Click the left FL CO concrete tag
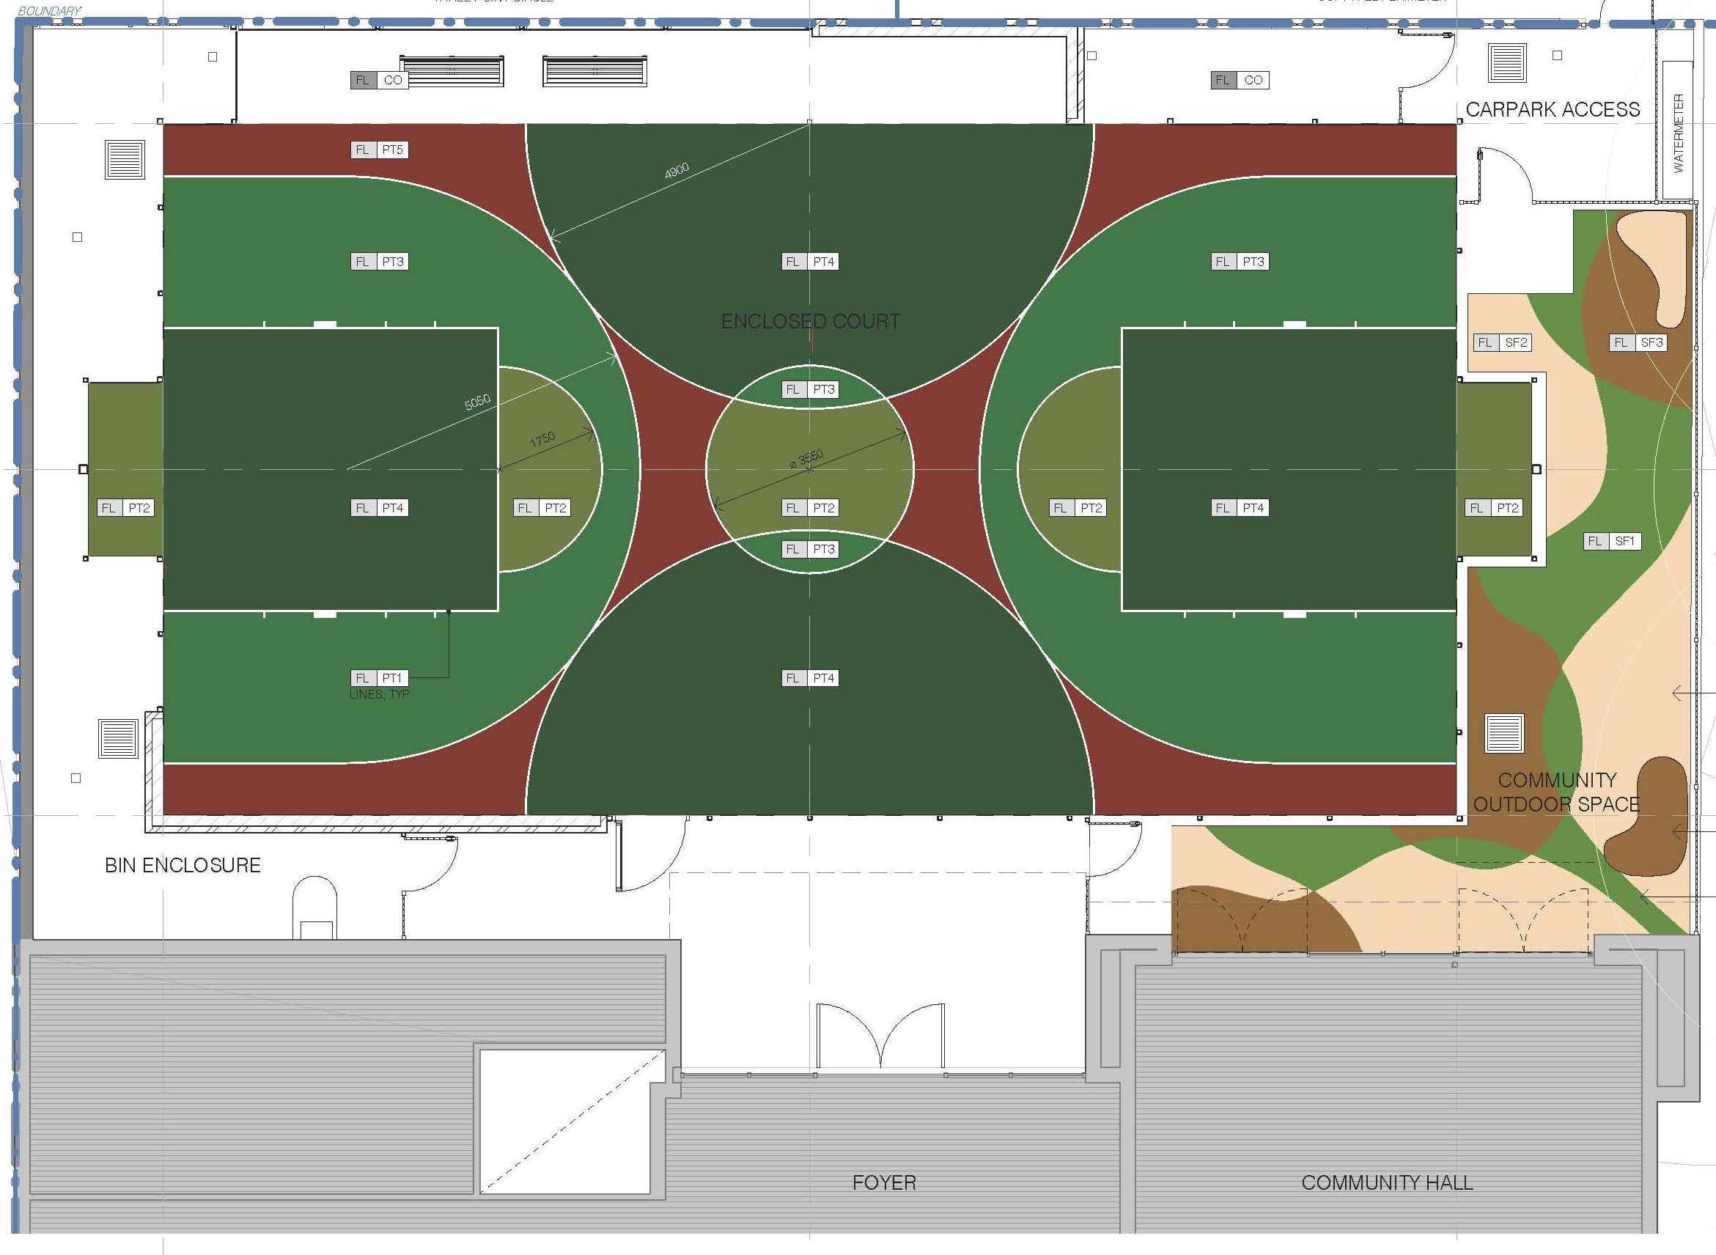 point(379,80)
